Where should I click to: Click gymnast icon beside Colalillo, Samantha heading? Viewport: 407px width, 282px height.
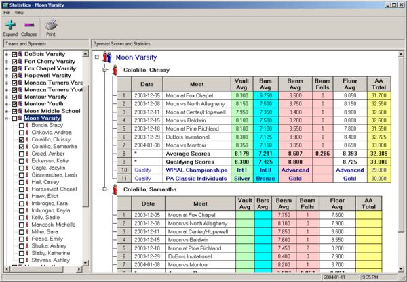(x=115, y=189)
